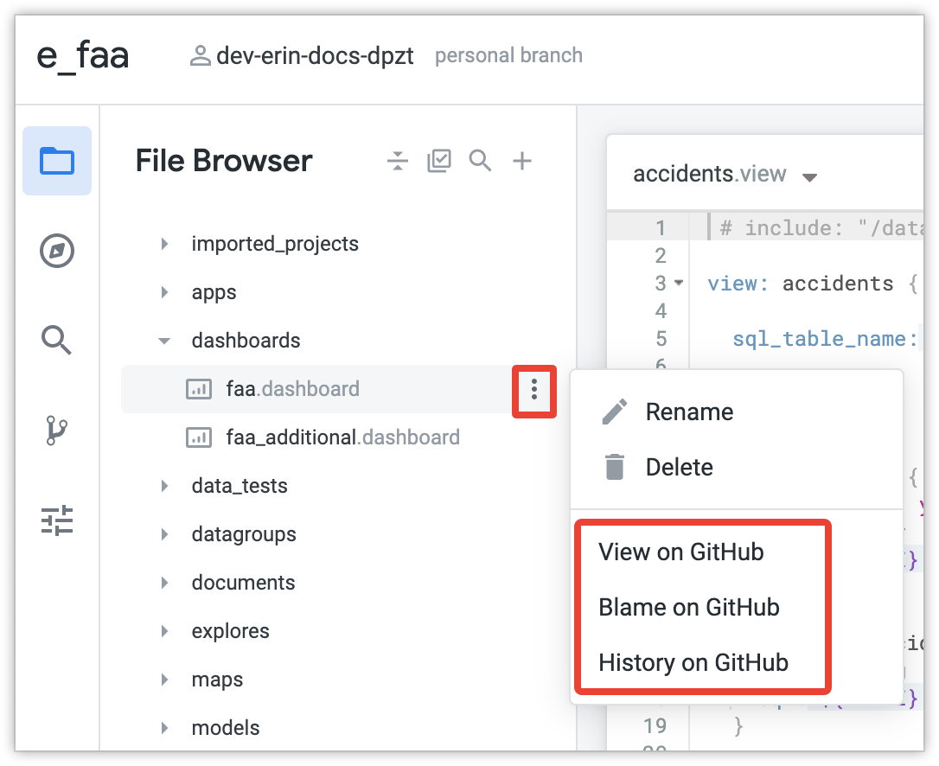939x766 pixels.
Task: Collapse the dashboards folder
Action: coord(164,341)
